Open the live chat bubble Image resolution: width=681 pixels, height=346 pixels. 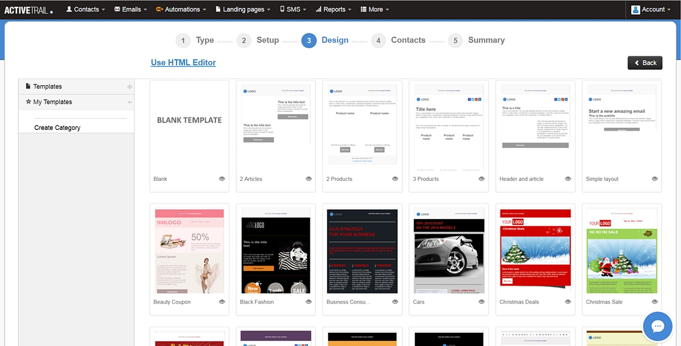tap(658, 327)
